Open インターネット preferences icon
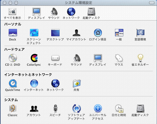The width and height of the screenshot is (157, 124). pos(34,83)
